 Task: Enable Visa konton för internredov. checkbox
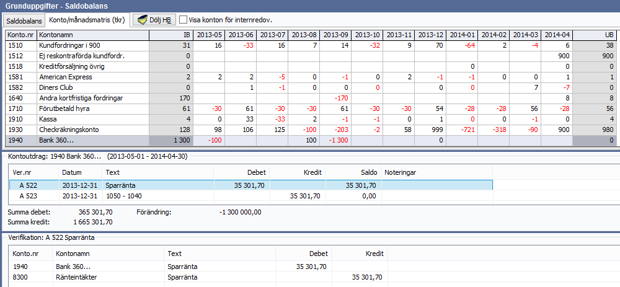click(183, 20)
